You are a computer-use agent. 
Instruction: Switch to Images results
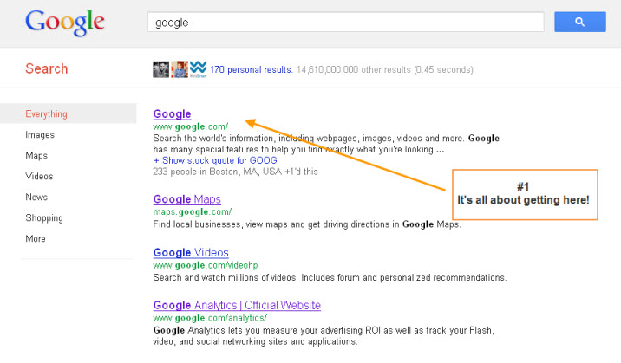(x=40, y=135)
